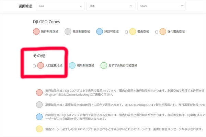The image size is (206, 137).
Task: Click the 選択地域 label
Action: [25, 6]
